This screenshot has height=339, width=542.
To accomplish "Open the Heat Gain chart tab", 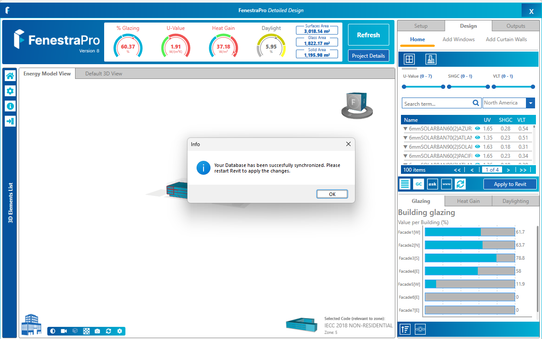I will (x=469, y=201).
